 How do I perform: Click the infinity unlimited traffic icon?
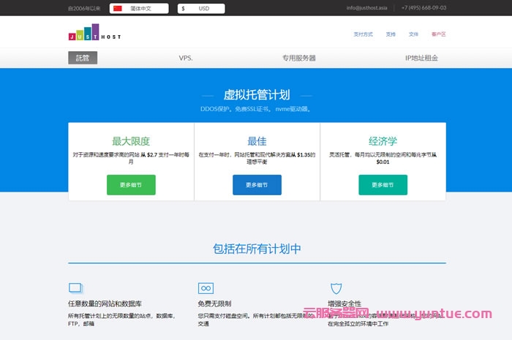(x=206, y=288)
